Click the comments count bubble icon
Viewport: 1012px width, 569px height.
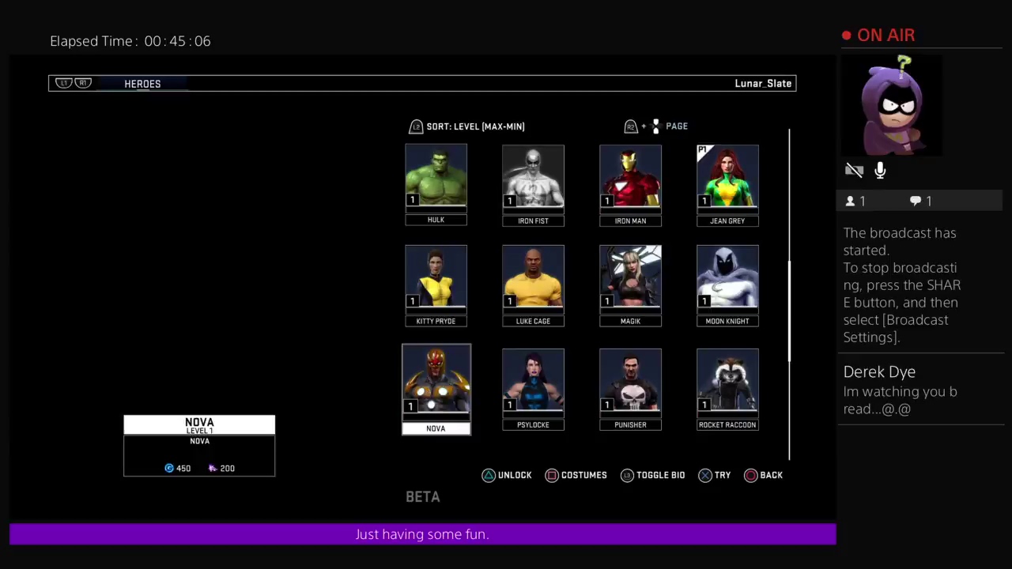tap(915, 202)
